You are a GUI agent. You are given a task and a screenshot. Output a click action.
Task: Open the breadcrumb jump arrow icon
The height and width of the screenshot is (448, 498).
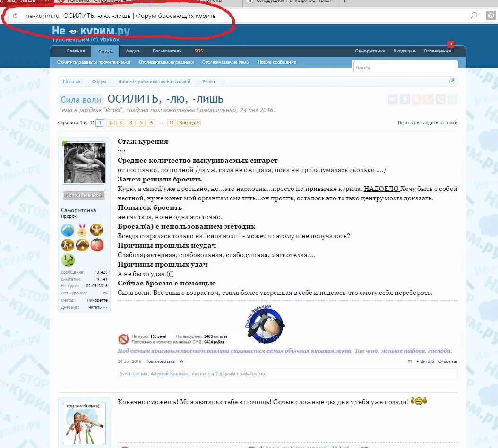452,81
